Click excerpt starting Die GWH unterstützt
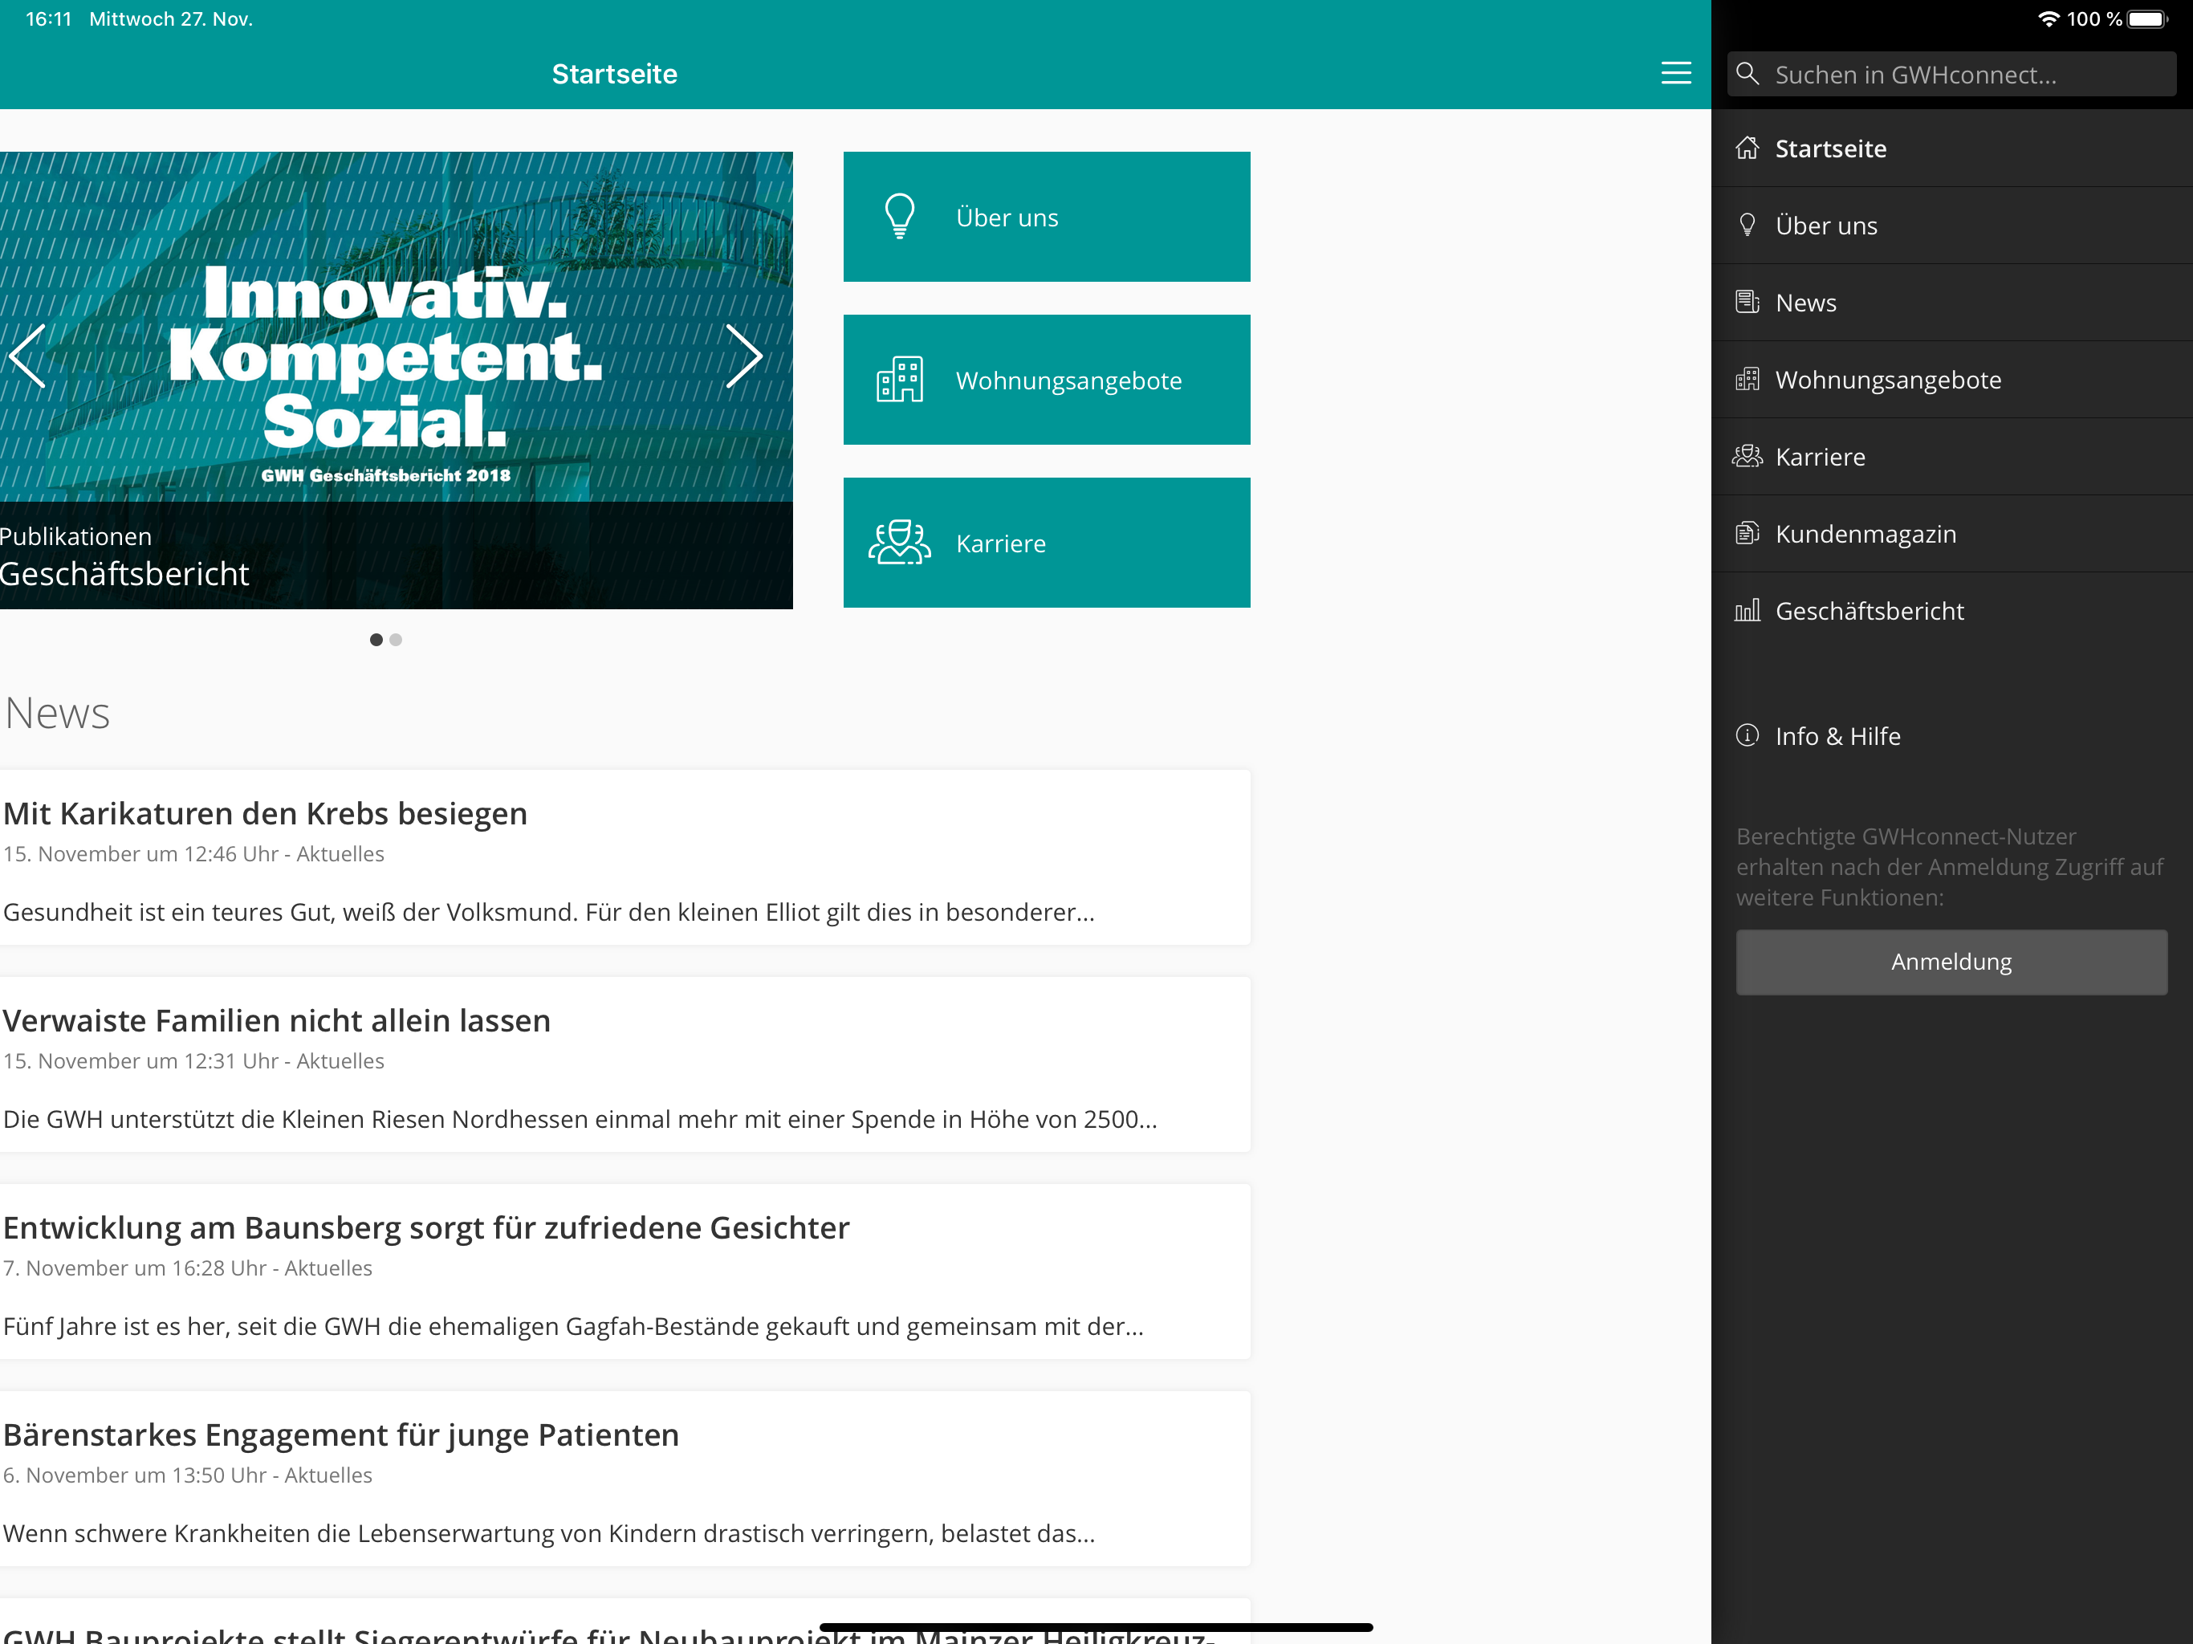2193x1644 pixels. click(580, 1120)
